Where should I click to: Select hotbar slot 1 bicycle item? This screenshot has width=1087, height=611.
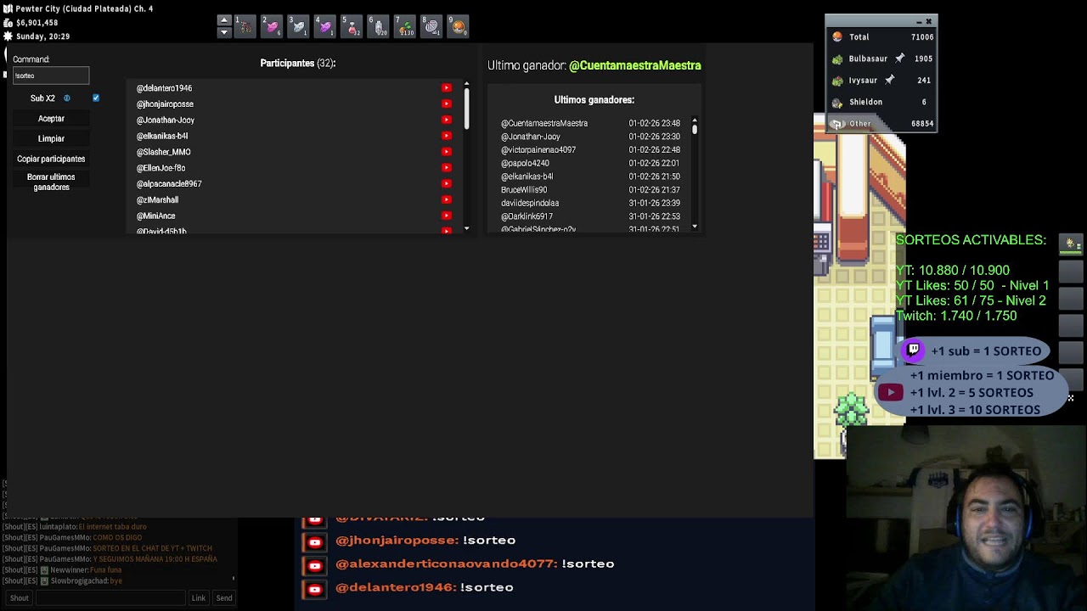click(245, 27)
